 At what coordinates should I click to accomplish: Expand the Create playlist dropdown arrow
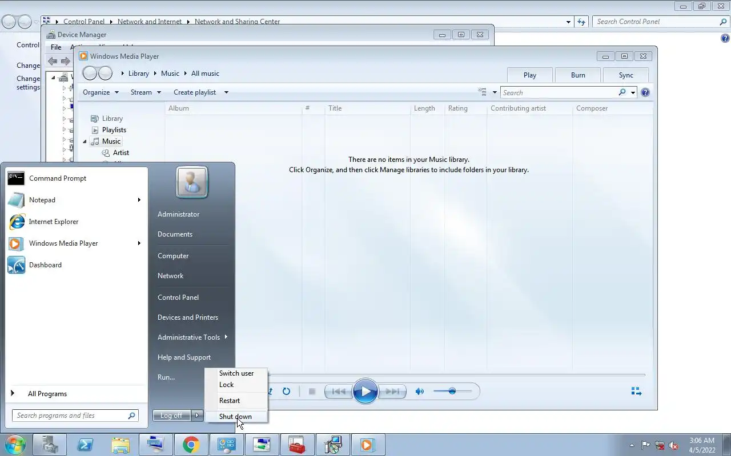226,92
